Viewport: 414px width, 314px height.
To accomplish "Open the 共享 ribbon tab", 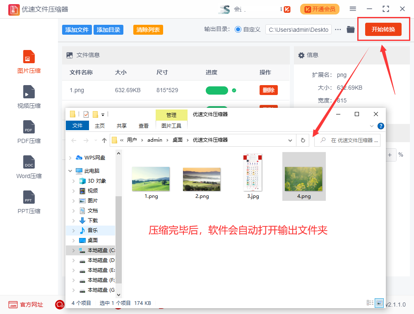I will coord(122,126).
